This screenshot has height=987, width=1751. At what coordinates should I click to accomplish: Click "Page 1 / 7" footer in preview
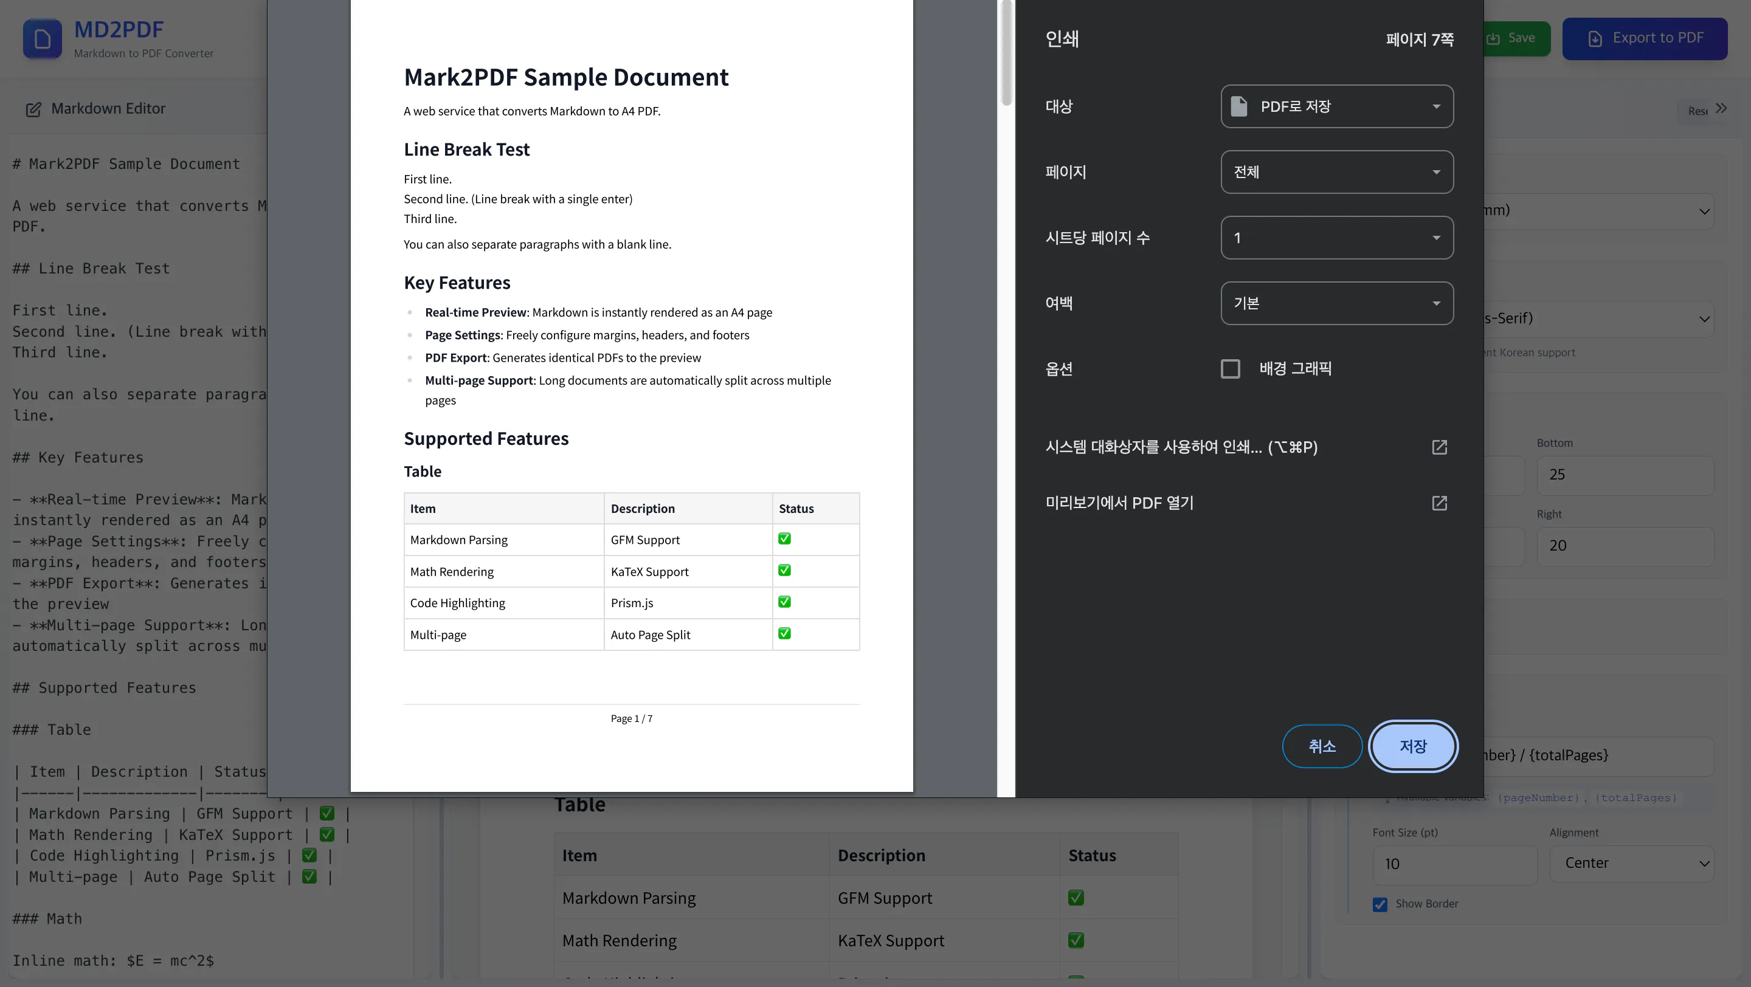tap(632, 719)
